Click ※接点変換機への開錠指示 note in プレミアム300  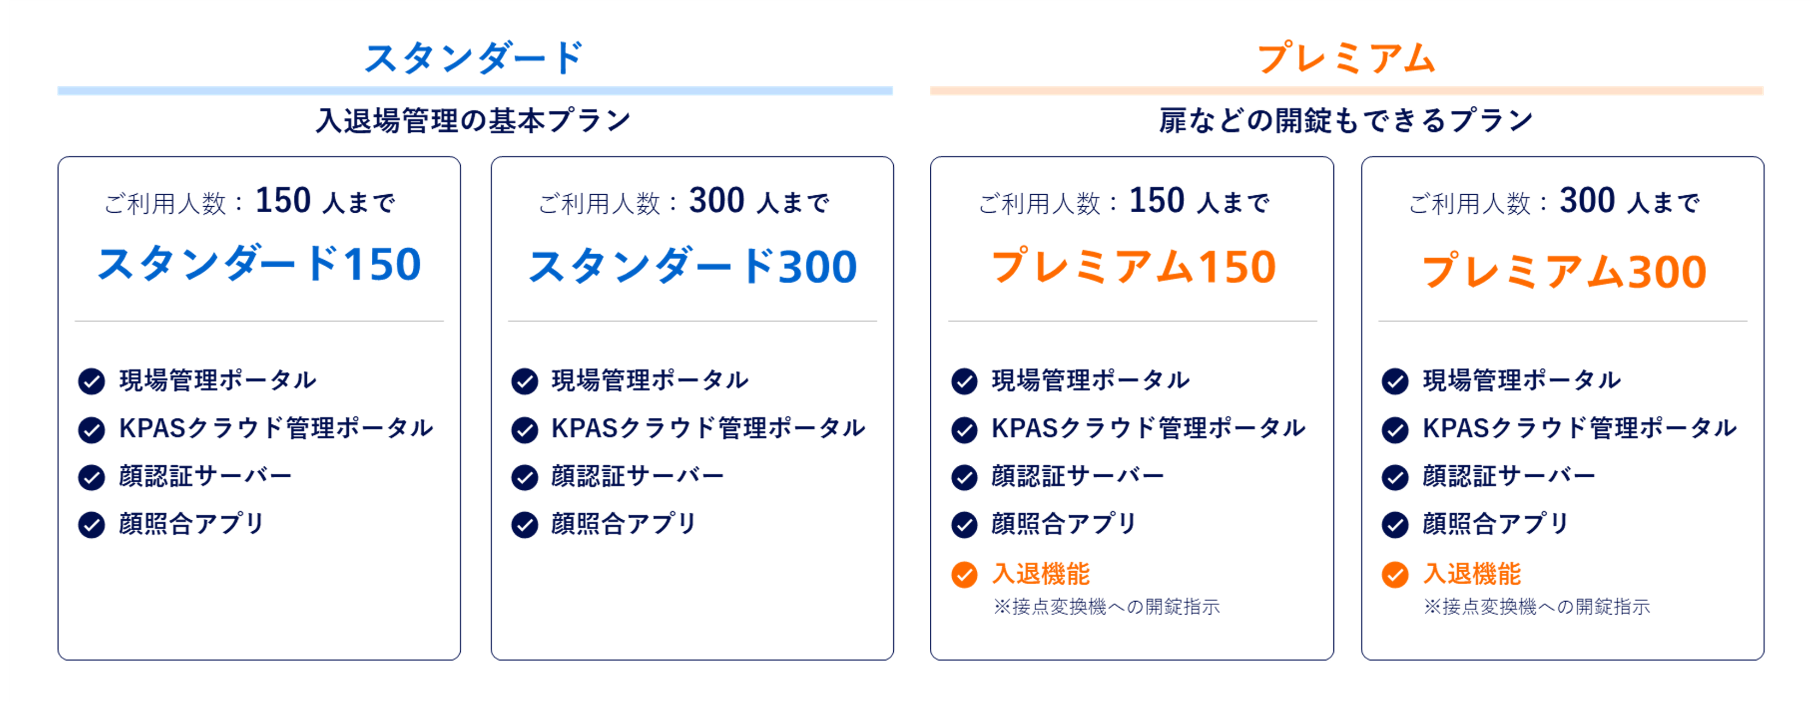1537,607
